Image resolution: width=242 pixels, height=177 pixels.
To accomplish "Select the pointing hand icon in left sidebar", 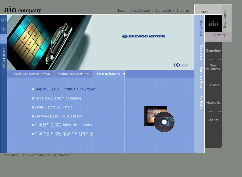I will pos(4,39).
